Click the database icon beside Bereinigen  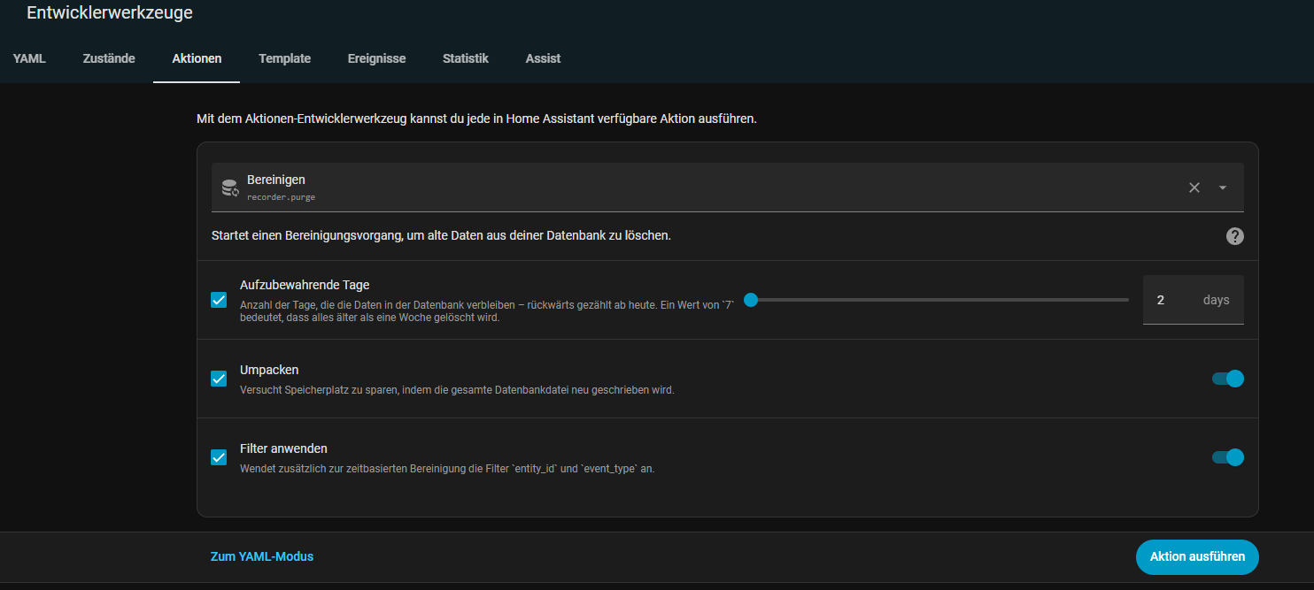coord(230,188)
